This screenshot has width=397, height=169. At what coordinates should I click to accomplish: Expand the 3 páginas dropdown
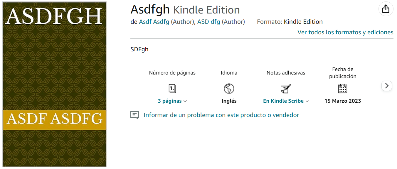[172, 101]
